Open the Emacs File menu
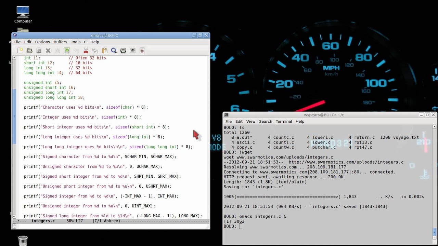The image size is (438, 246). tap(17, 42)
